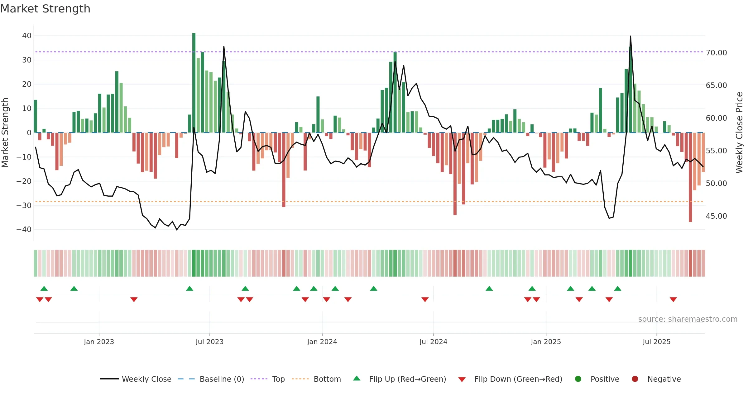Viewport: 748px width, 420px height.
Task: Click the first green flip-up triangle marker
Action: [44, 288]
